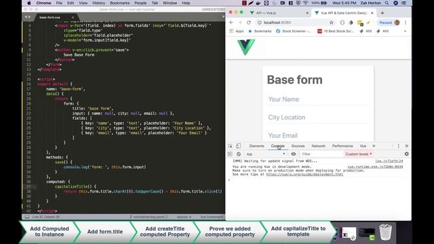434x244 pixels.
Task: Open the Sublime tab list dropdown arrow
Action: click(223, 17)
